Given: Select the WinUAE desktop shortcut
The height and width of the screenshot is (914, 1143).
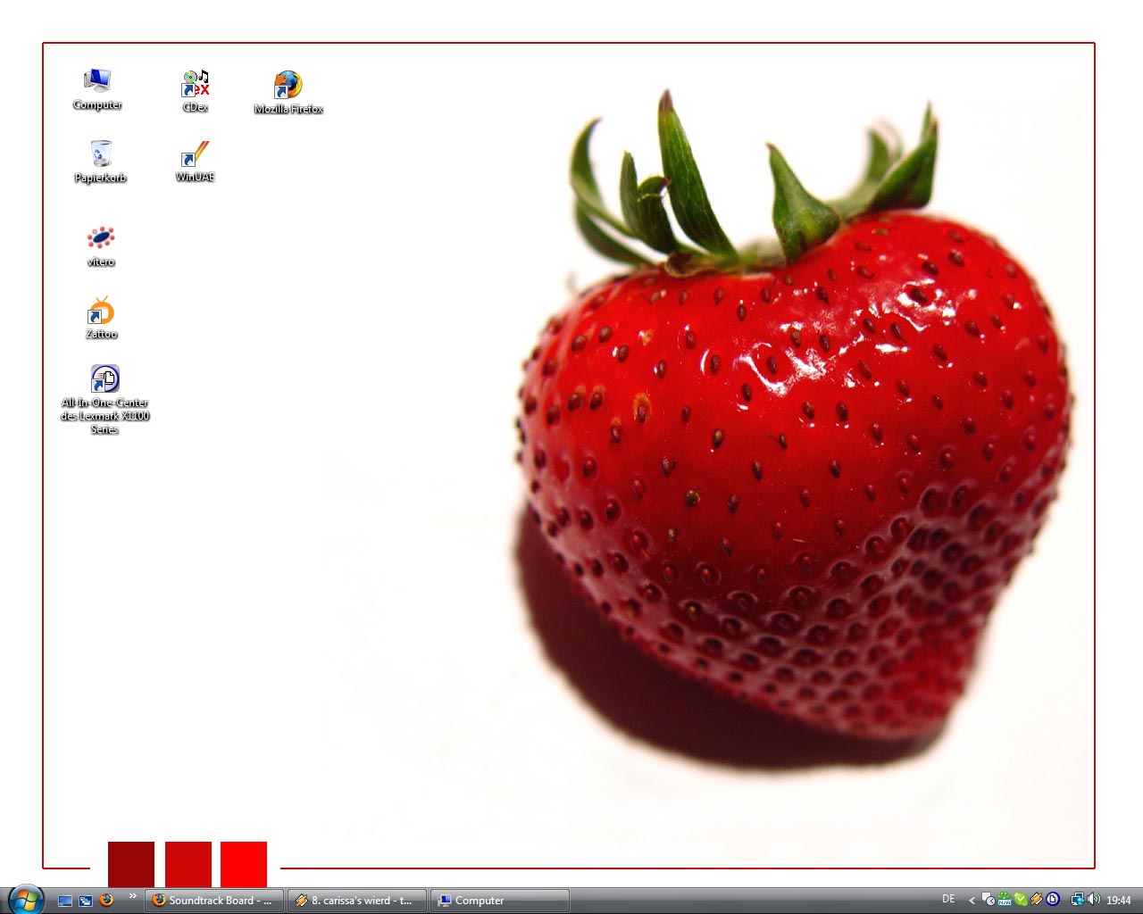Looking at the screenshot, I should (x=195, y=155).
